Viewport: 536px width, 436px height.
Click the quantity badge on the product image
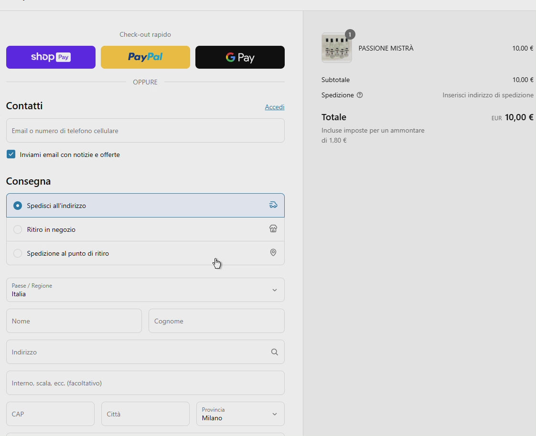[350, 34]
